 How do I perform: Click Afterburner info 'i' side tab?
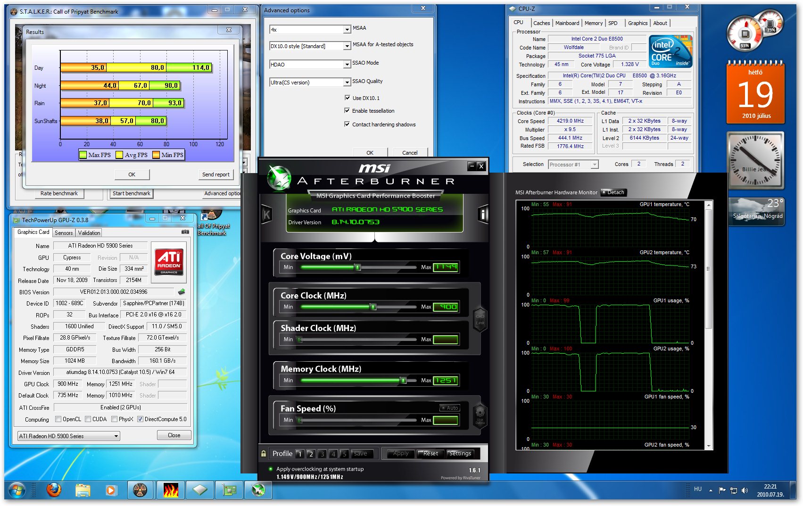coord(483,215)
